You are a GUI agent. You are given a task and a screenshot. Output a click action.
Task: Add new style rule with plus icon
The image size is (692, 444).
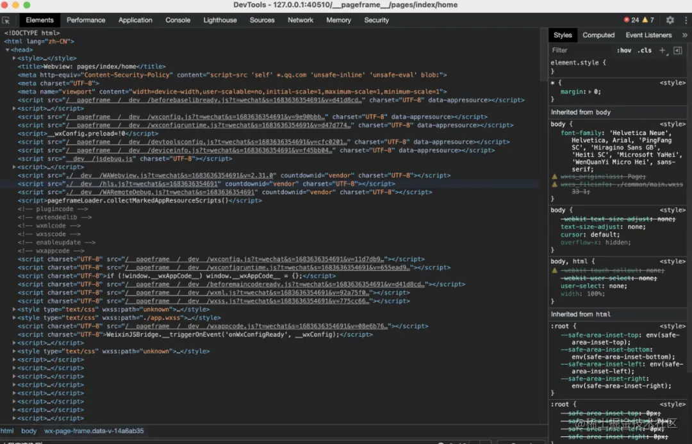pos(663,50)
